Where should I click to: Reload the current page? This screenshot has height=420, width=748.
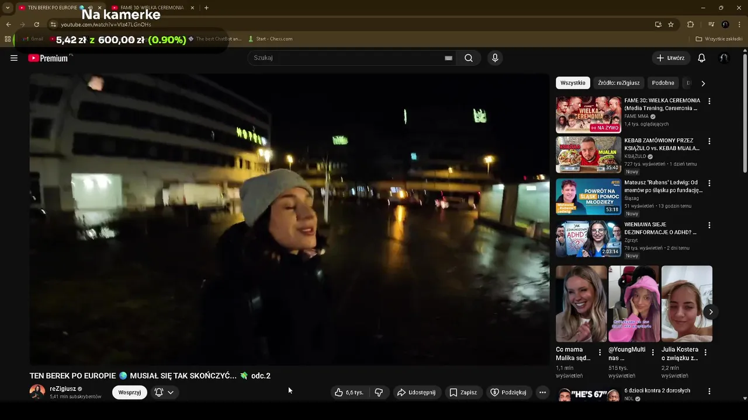pyautogui.click(x=36, y=24)
